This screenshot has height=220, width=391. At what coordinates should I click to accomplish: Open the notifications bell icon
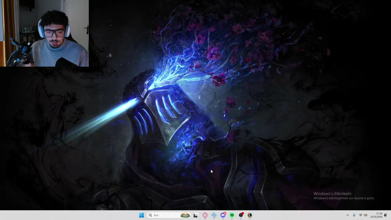point(386,215)
